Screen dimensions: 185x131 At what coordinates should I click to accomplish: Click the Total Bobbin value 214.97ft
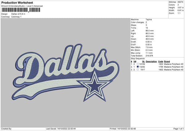coord(149,56)
